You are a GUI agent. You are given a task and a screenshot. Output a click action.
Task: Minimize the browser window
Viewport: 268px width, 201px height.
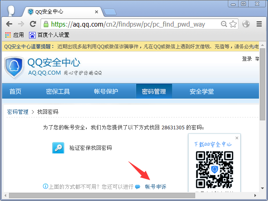233,4
